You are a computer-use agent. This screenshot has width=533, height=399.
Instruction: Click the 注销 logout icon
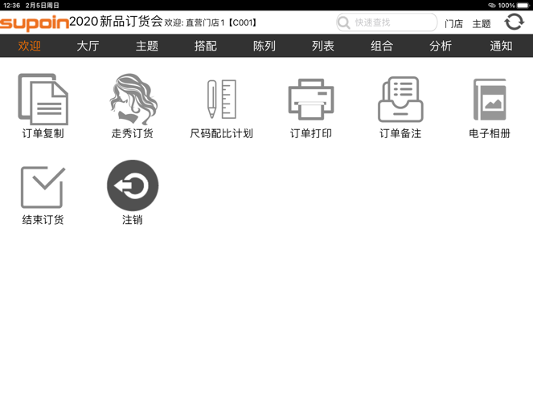133,185
